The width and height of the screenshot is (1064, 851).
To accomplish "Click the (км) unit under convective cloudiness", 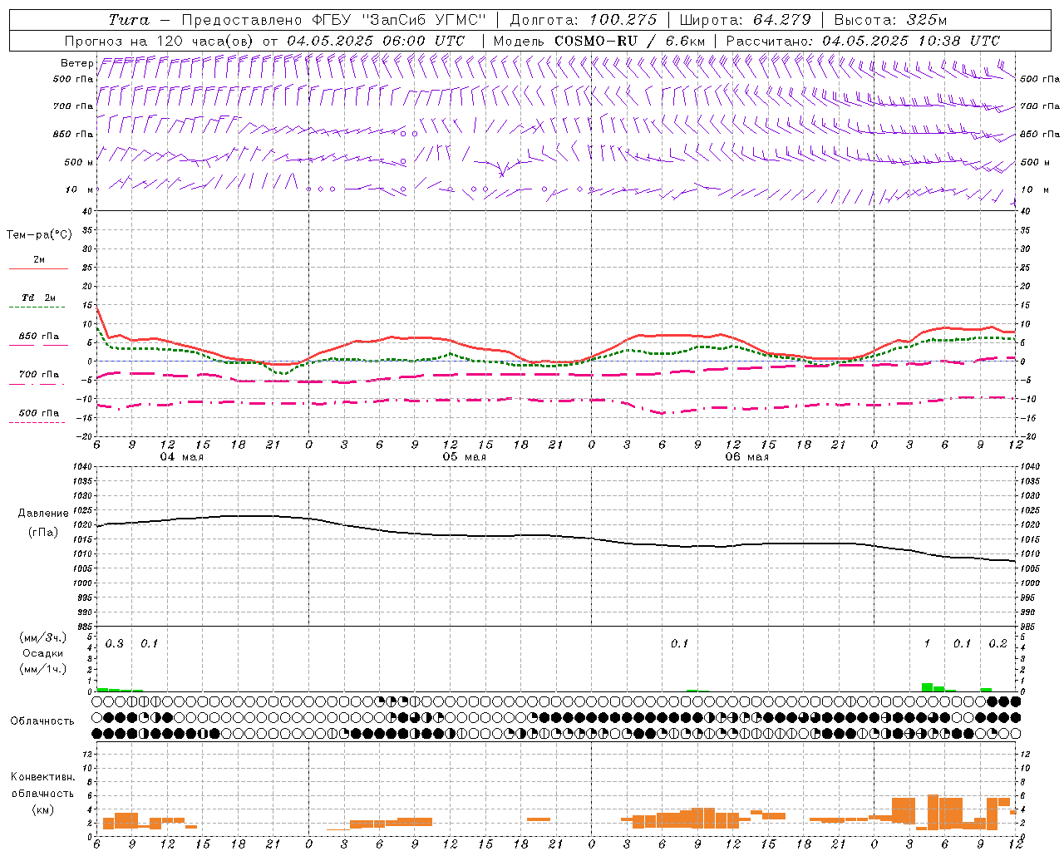I will (x=42, y=809).
